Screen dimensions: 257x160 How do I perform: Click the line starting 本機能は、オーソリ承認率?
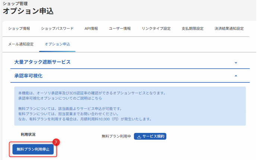92,93
